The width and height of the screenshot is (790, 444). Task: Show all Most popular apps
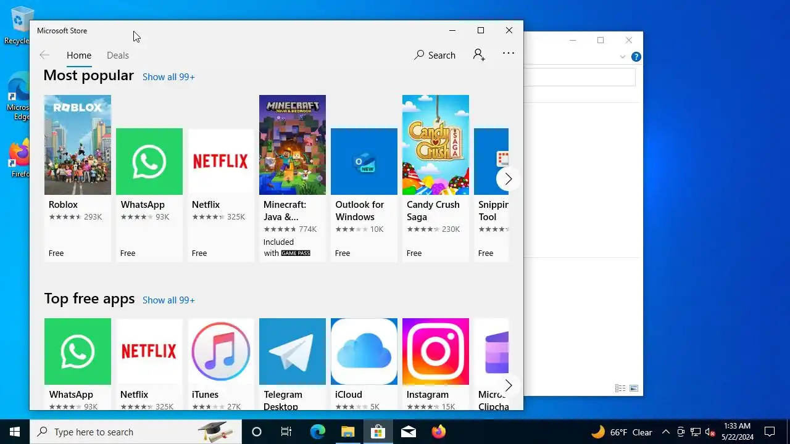pyautogui.click(x=168, y=77)
